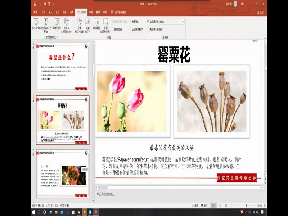Select slide 7 thumbnail in the slide panel
Screen dimensions: 288x216
(63, 174)
